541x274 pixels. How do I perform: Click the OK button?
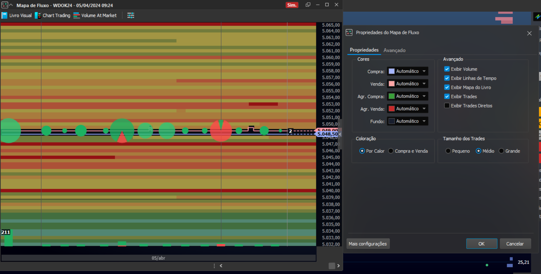click(481, 244)
